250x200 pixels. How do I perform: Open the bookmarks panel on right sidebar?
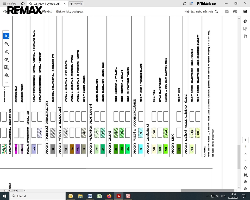[x=245, y=29]
